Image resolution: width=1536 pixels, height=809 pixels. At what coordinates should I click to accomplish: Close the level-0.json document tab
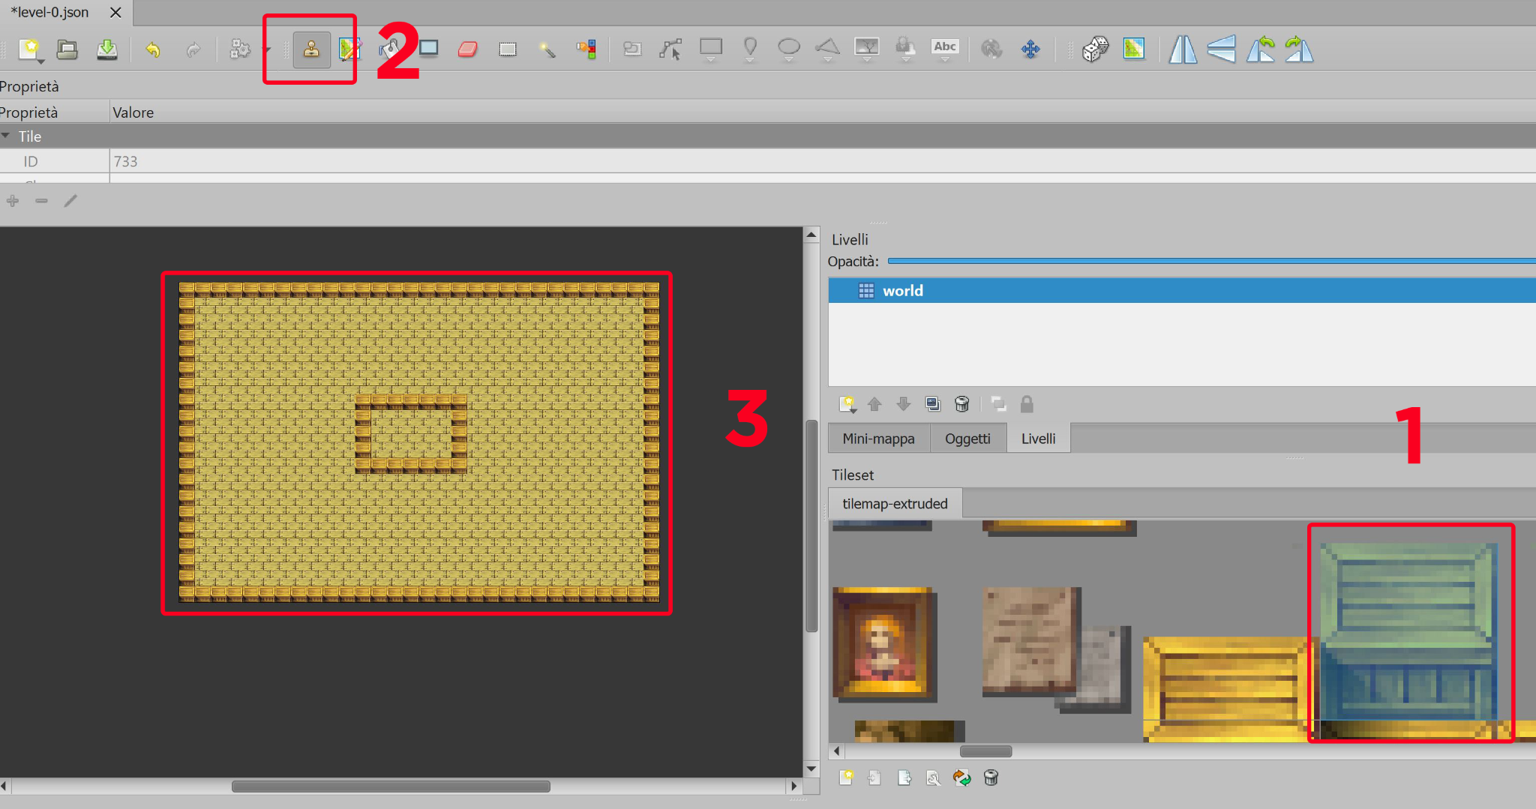115,12
